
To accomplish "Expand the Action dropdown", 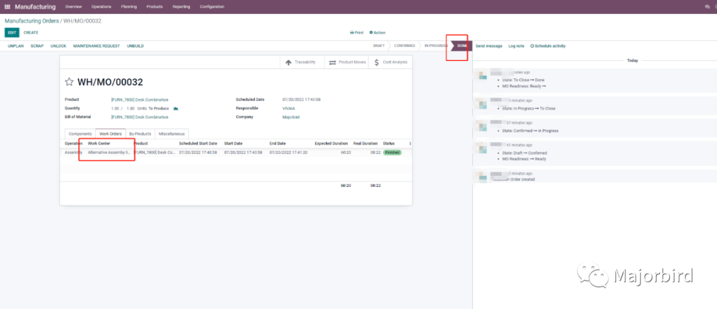I will 378,32.
